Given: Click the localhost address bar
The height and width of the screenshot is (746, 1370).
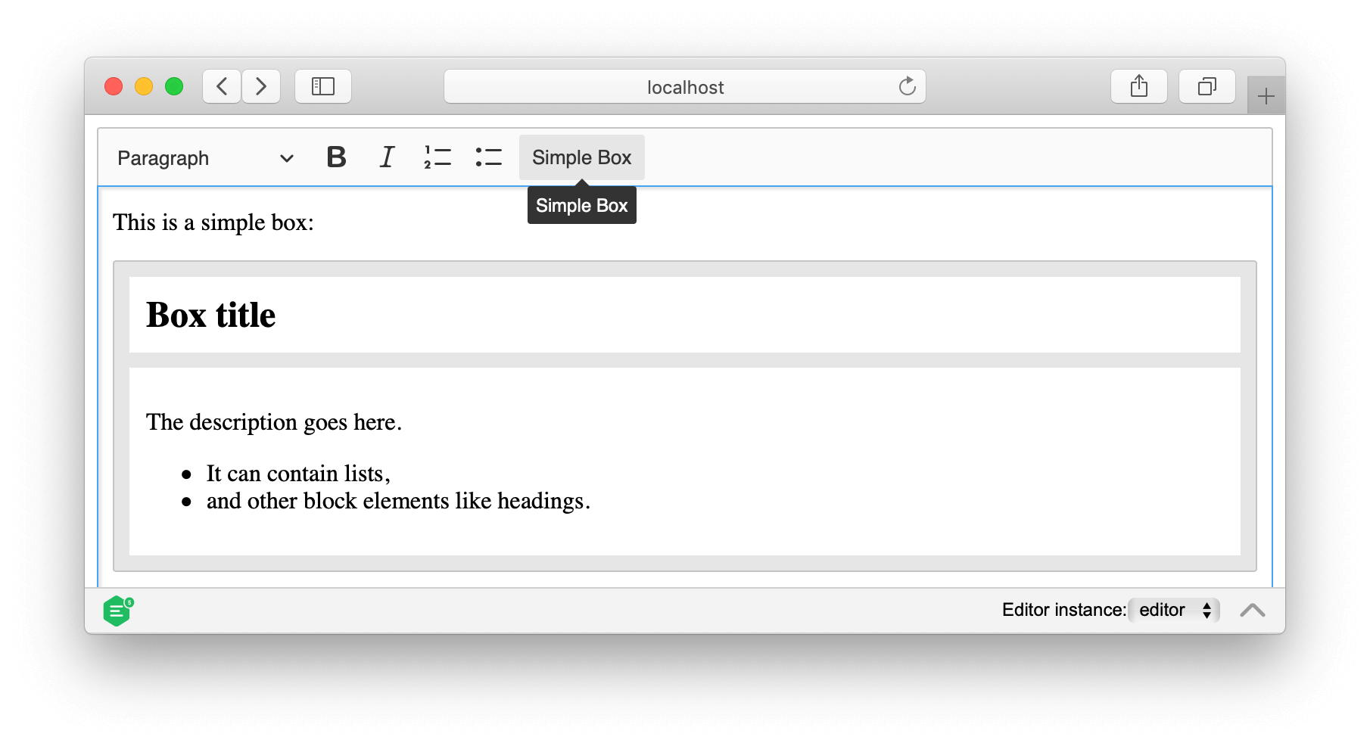Looking at the screenshot, I should [683, 86].
